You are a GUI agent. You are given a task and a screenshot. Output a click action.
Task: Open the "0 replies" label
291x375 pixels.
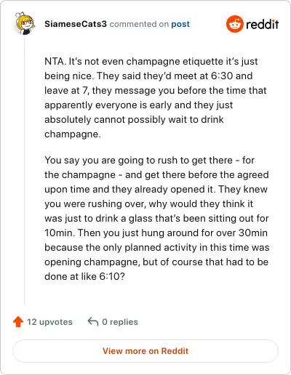point(120,322)
